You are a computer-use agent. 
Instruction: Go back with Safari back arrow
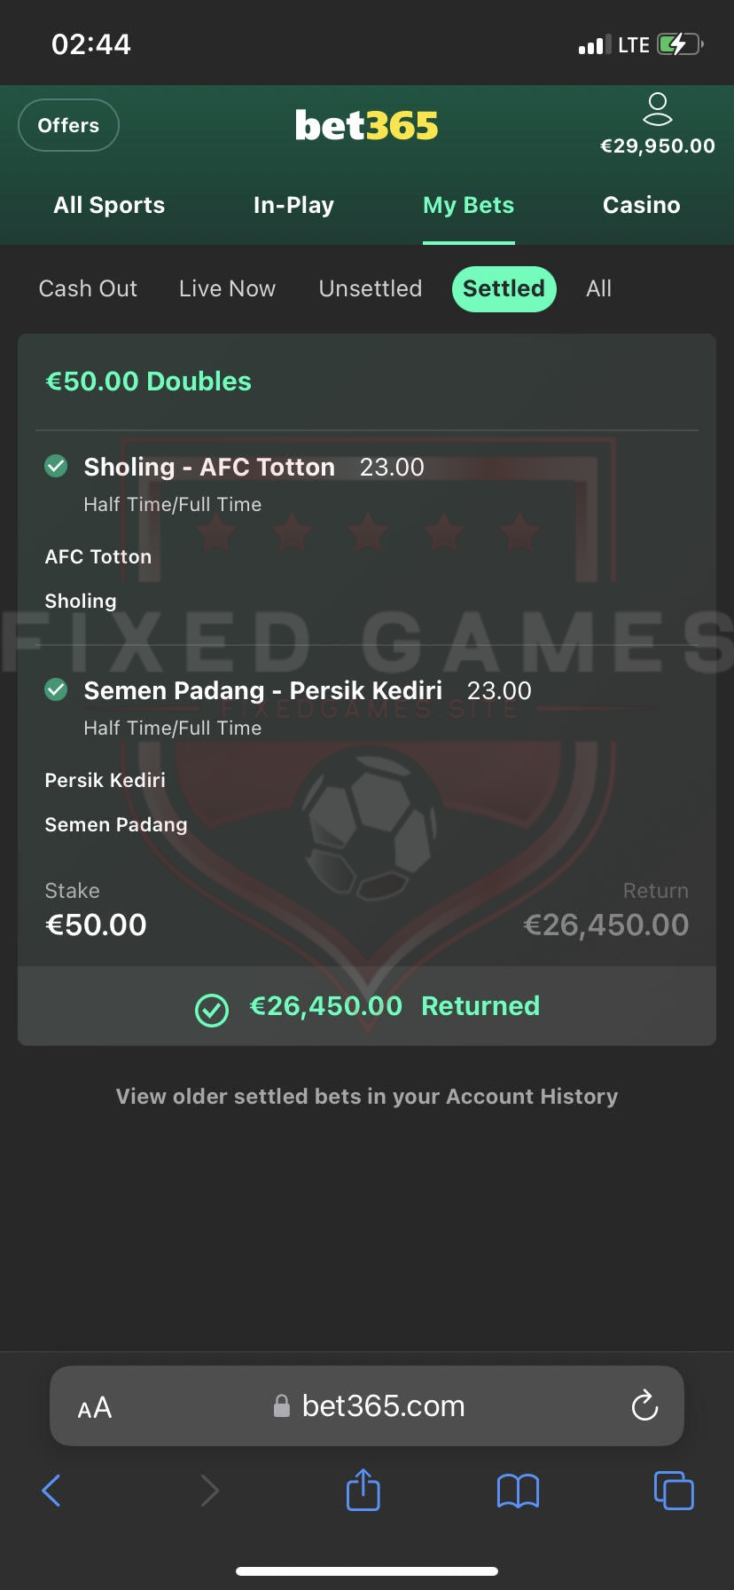[52, 1491]
